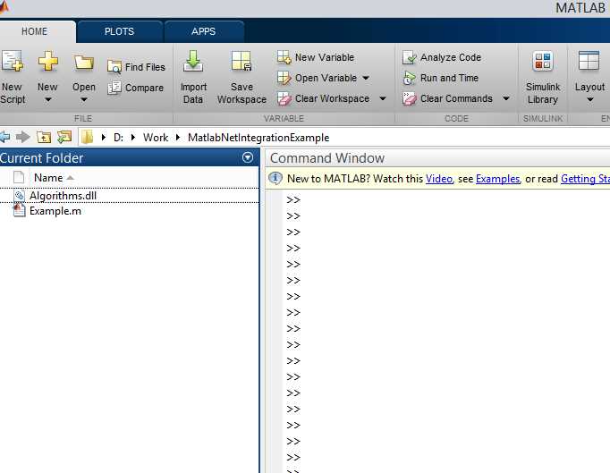
Task: Go up one folder level
Action: click(x=44, y=137)
